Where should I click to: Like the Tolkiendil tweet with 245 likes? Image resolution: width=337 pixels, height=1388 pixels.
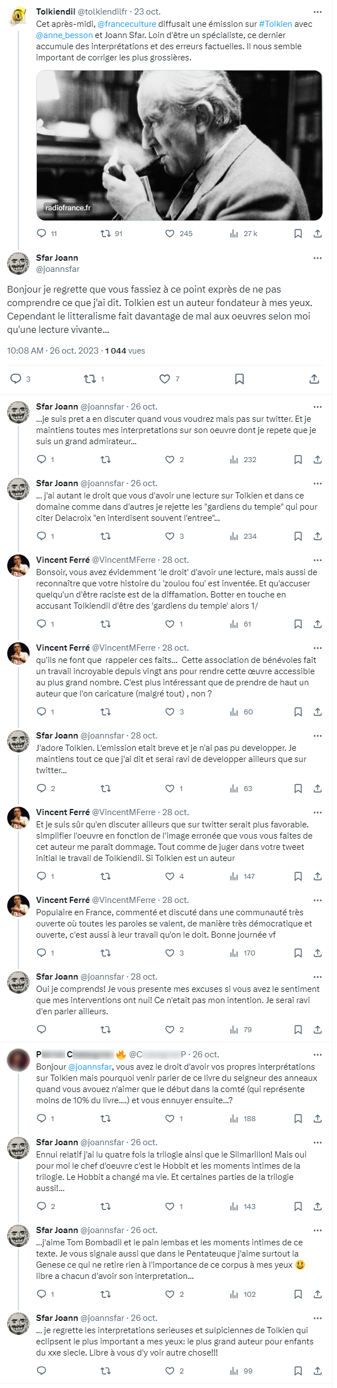point(170,233)
